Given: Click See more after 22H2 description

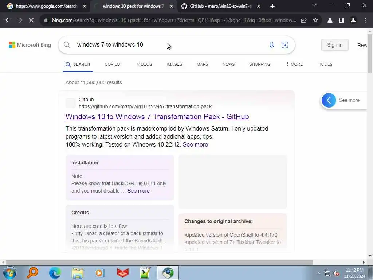Looking at the screenshot, I should pos(195,144).
